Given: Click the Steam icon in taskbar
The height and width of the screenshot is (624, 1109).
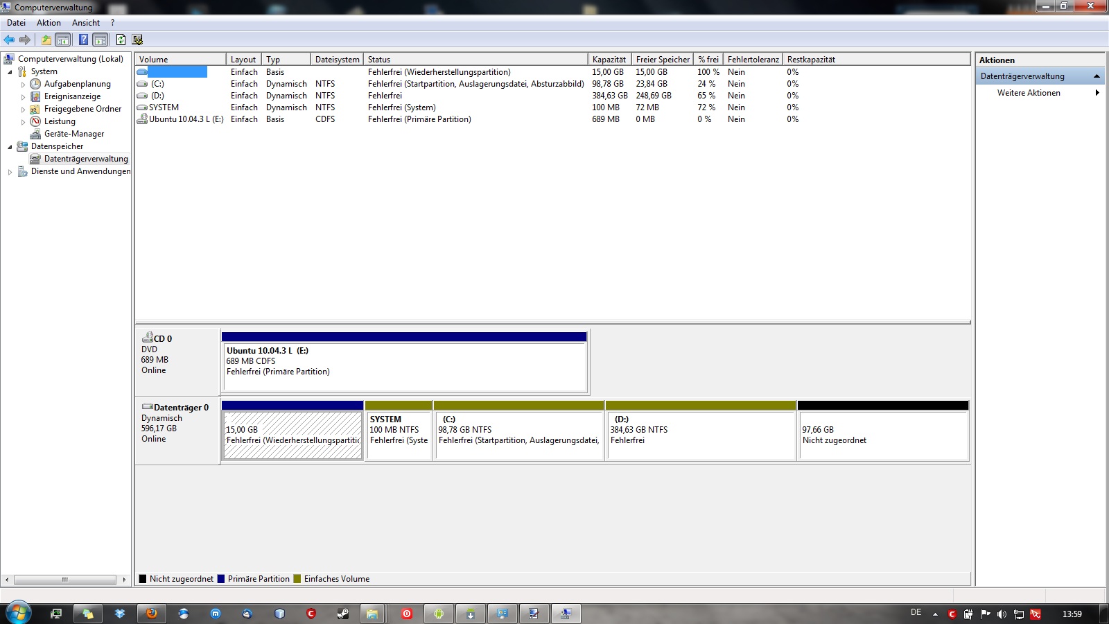Looking at the screenshot, I should (342, 614).
